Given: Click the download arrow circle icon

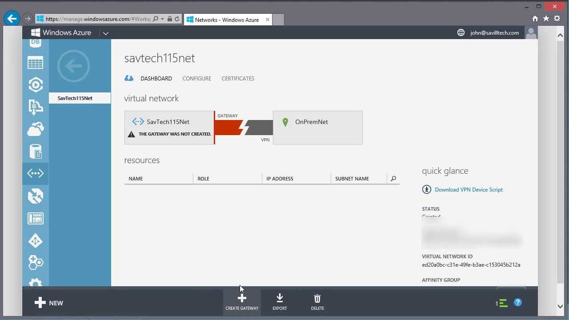Looking at the screenshot, I should (x=426, y=189).
